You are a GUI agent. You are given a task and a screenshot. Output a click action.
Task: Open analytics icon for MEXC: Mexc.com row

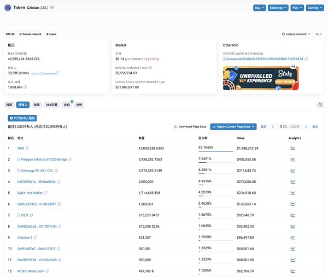[292, 271]
